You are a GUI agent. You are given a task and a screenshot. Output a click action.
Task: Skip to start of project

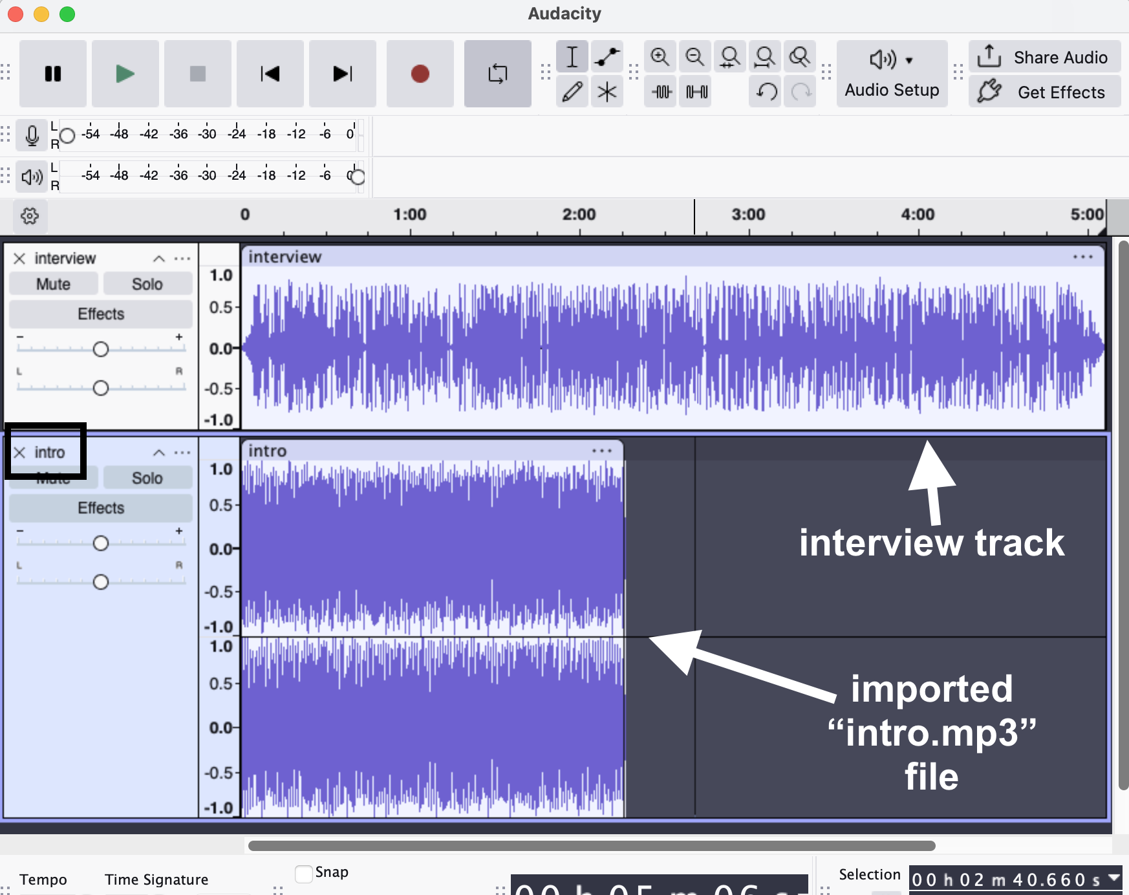tap(270, 74)
